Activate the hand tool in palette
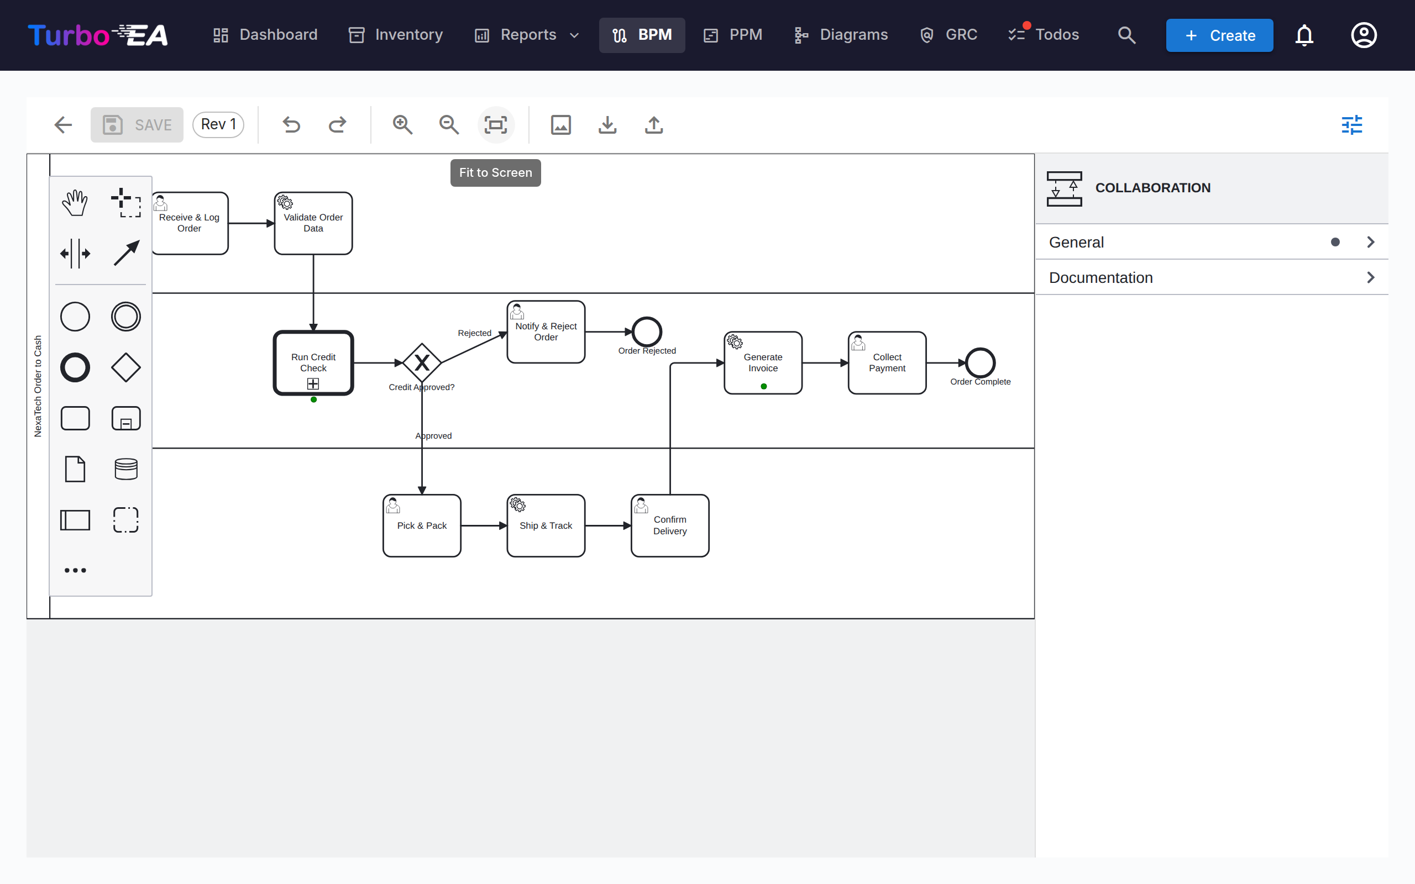This screenshot has width=1415, height=884. pyautogui.click(x=75, y=203)
